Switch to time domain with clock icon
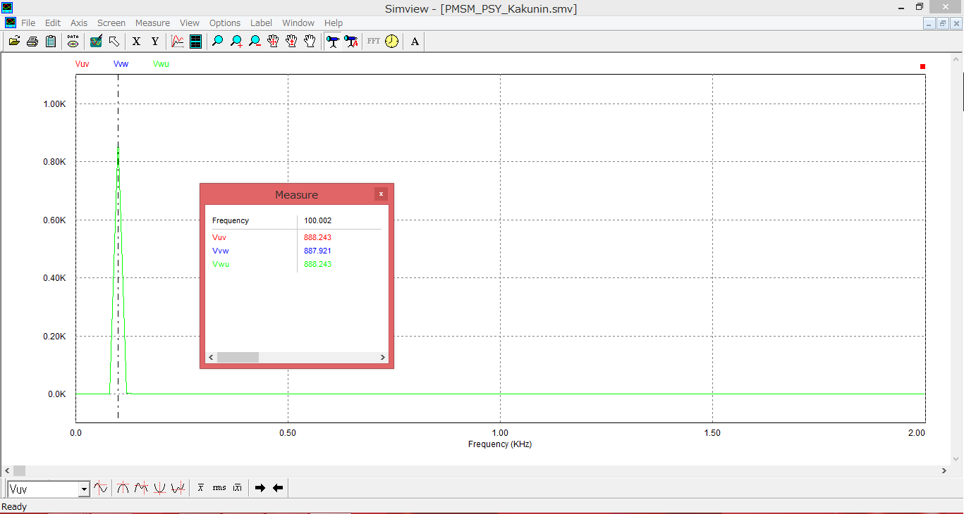The width and height of the screenshot is (964, 514). pos(391,42)
